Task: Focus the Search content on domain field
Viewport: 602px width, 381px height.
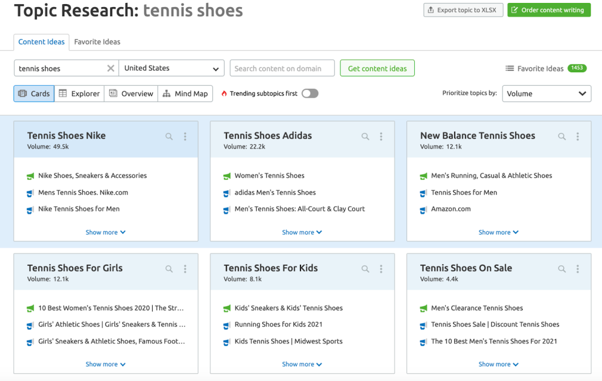Action: tap(282, 69)
